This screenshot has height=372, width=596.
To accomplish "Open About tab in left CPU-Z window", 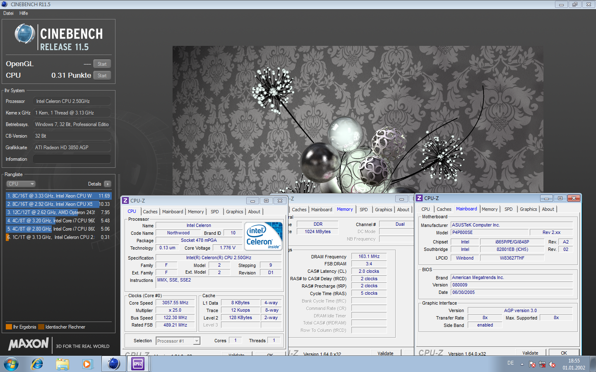I will [x=254, y=212].
